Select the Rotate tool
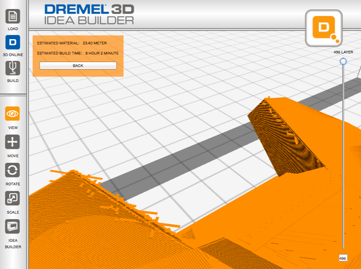This screenshot has height=269, width=361. 13,170
